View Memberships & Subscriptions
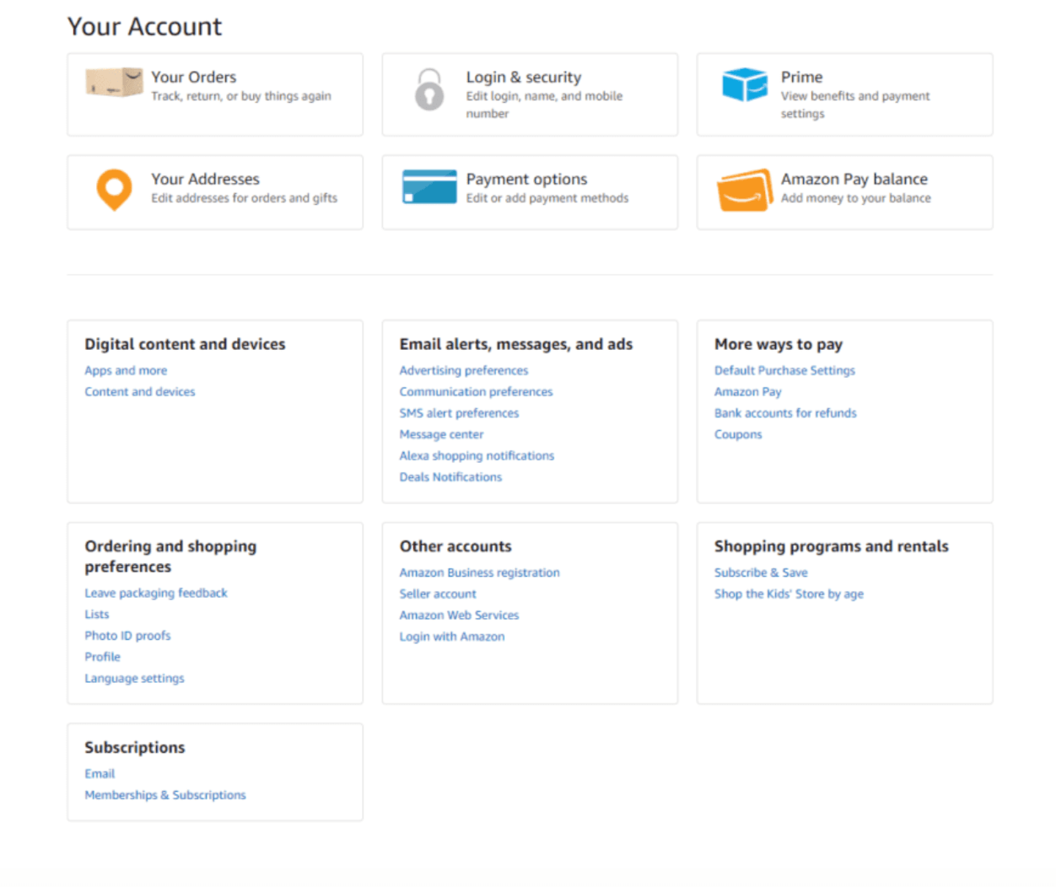This screenshot has width=1056, height=887. click(x=164, y=795)
